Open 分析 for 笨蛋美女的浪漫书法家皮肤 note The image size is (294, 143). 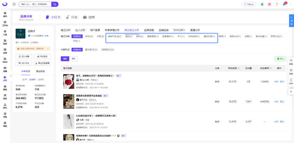click(x=276, y=102)
